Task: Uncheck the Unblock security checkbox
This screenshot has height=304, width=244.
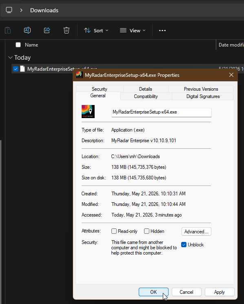Action: coord(184,245)
